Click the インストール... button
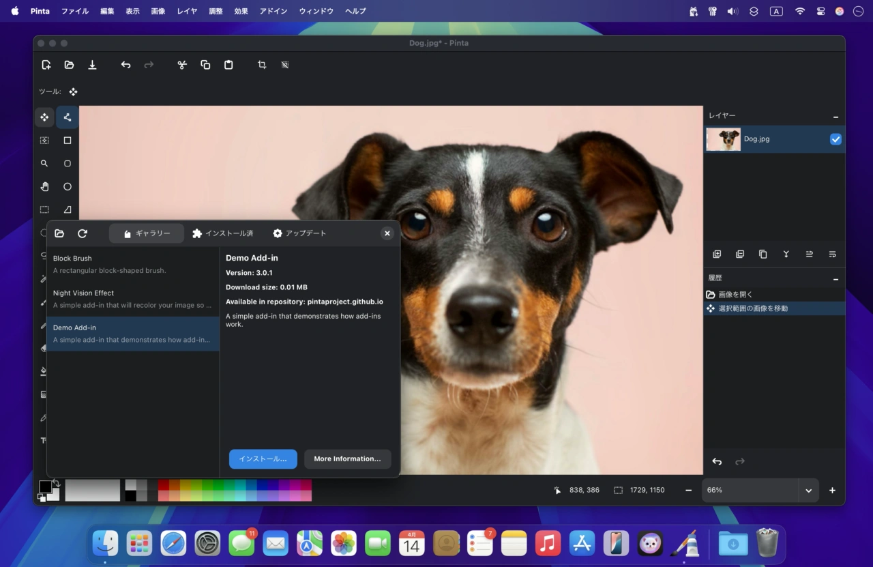873x567 pixels. click(x=263, y=459)
